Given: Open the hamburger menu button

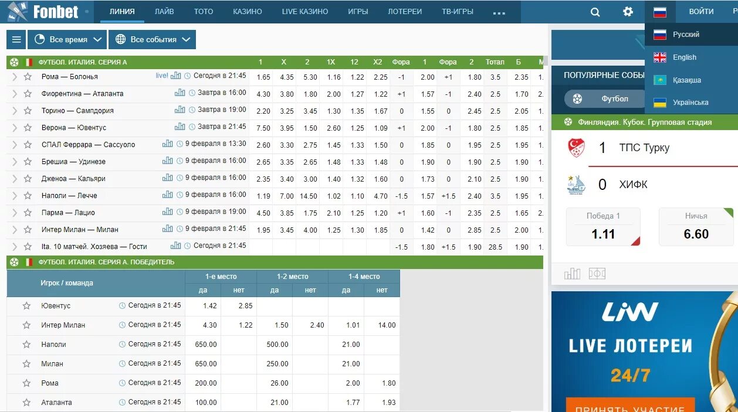Looking at the screenshot, I should pos(16,39).
